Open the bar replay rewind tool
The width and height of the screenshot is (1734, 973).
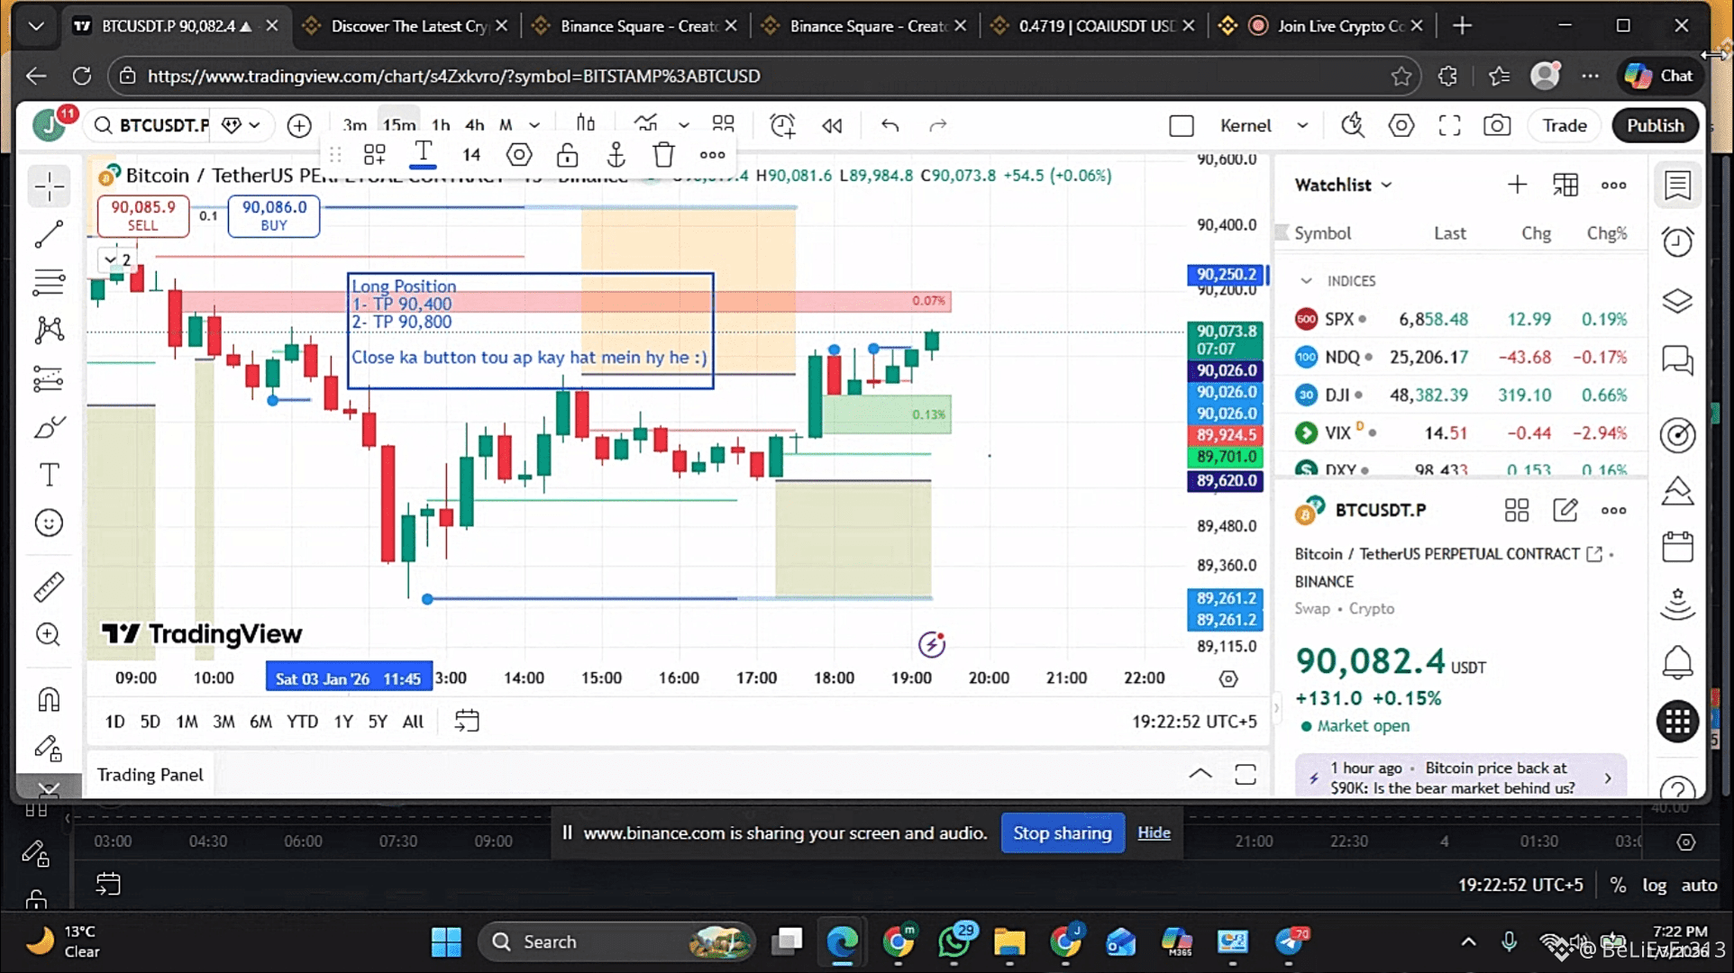click(832, 125)
